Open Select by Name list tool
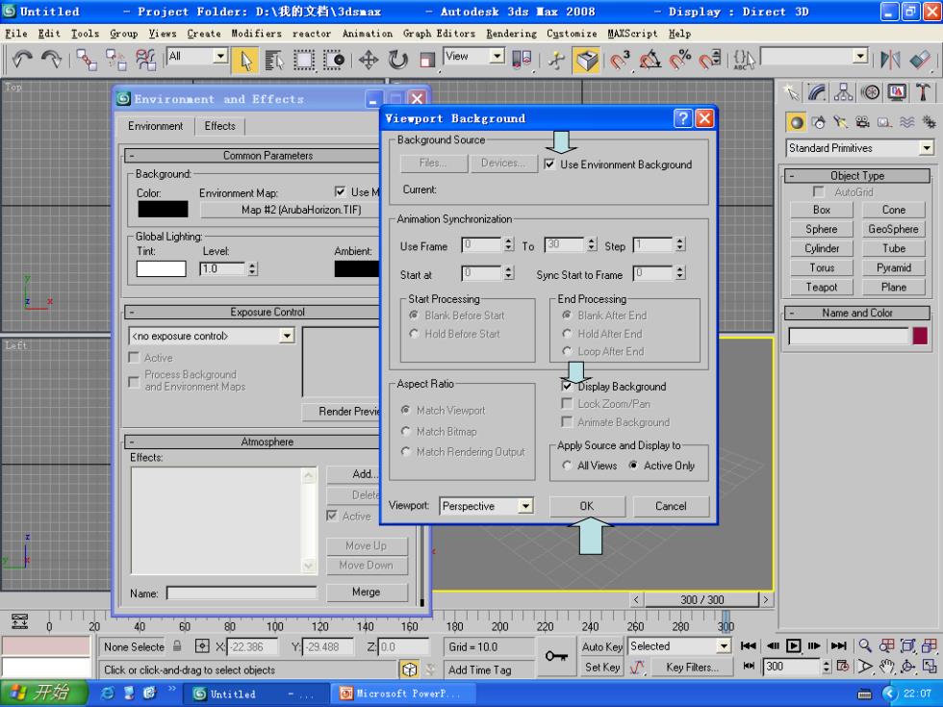943x707 pixels. point(273,60)
